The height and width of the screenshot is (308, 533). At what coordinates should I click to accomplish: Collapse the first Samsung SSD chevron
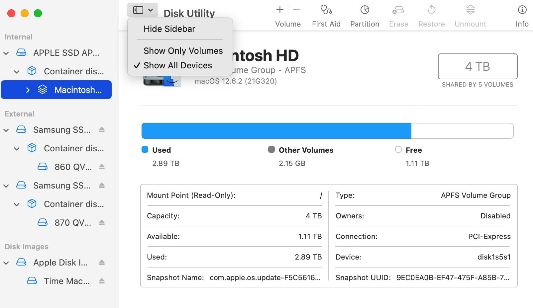pos(6,130)
